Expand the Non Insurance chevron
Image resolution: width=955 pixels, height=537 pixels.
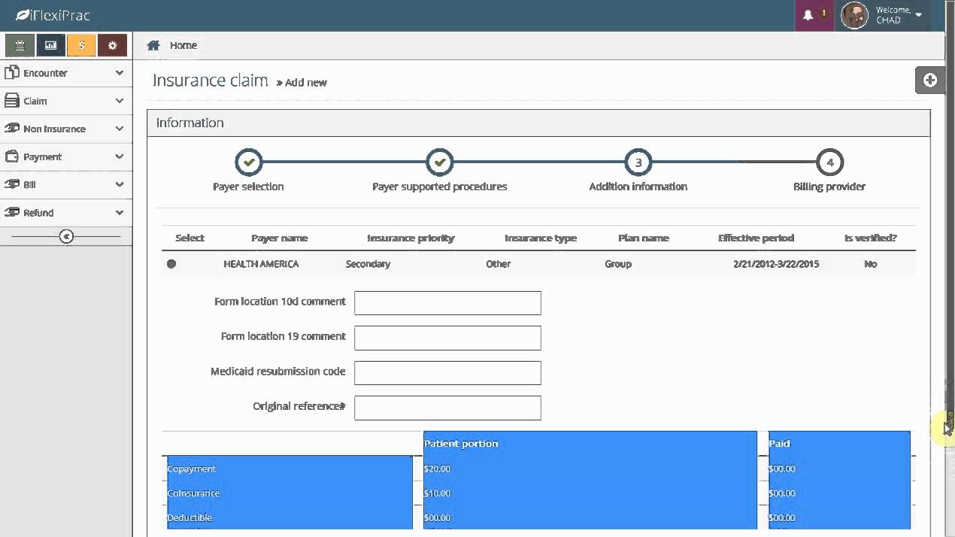(120, 129)
